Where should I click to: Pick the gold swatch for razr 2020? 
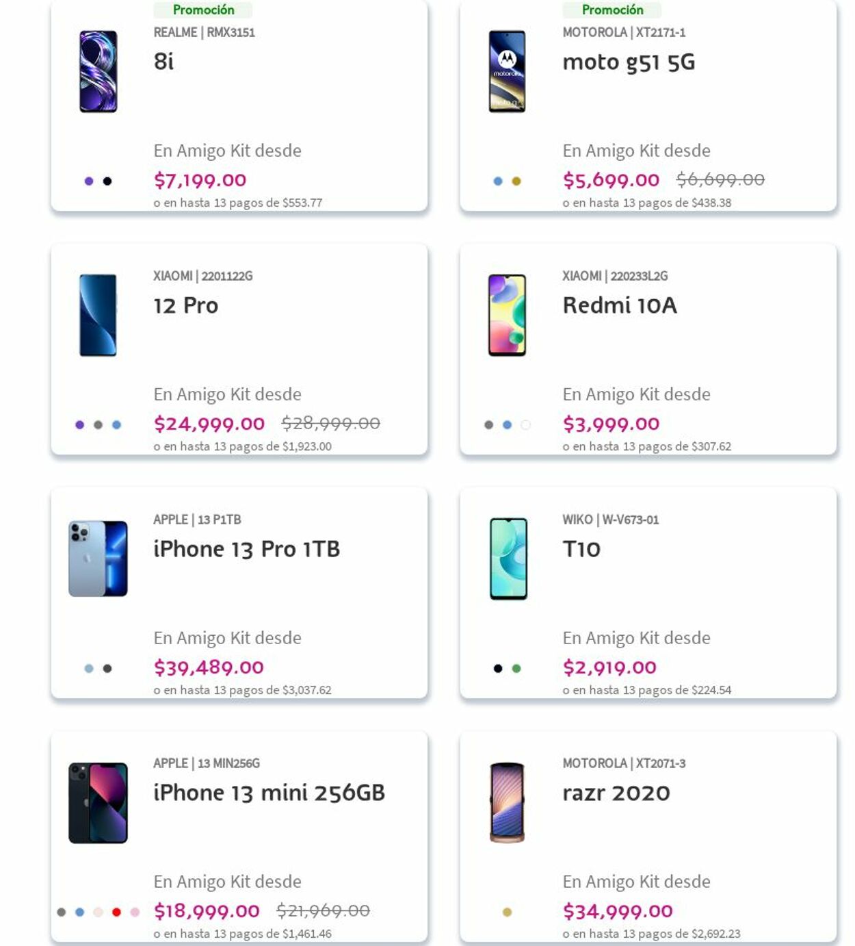507,912
